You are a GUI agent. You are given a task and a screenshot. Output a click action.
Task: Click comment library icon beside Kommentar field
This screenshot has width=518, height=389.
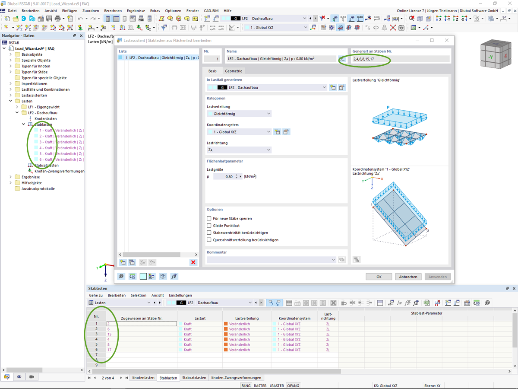point(342,260)
